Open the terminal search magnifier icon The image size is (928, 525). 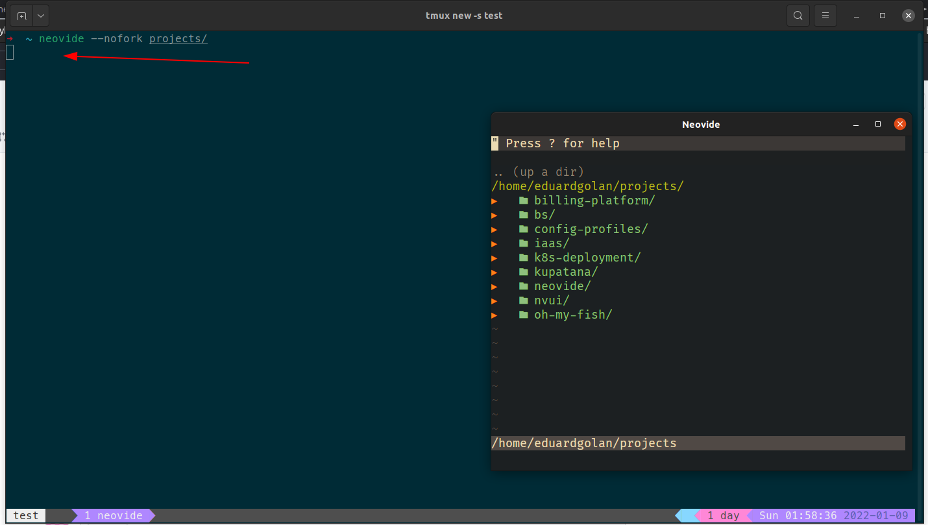(798, 15)
